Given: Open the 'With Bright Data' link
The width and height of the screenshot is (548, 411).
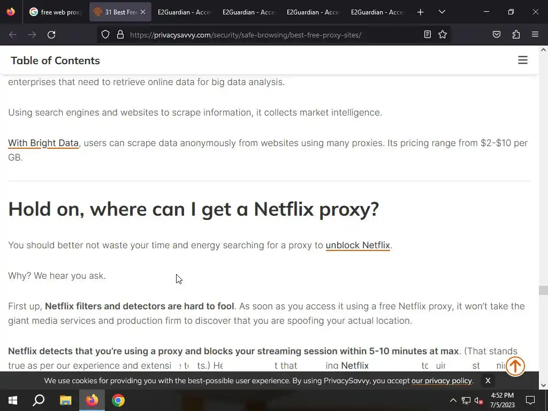Looking at the screenshot, I should pyautogui.click(x=43, y=143).
